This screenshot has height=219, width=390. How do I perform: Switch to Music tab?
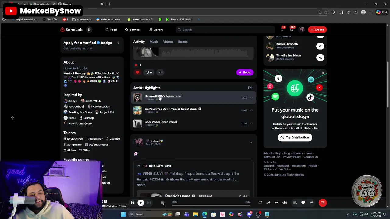(154, 42)
